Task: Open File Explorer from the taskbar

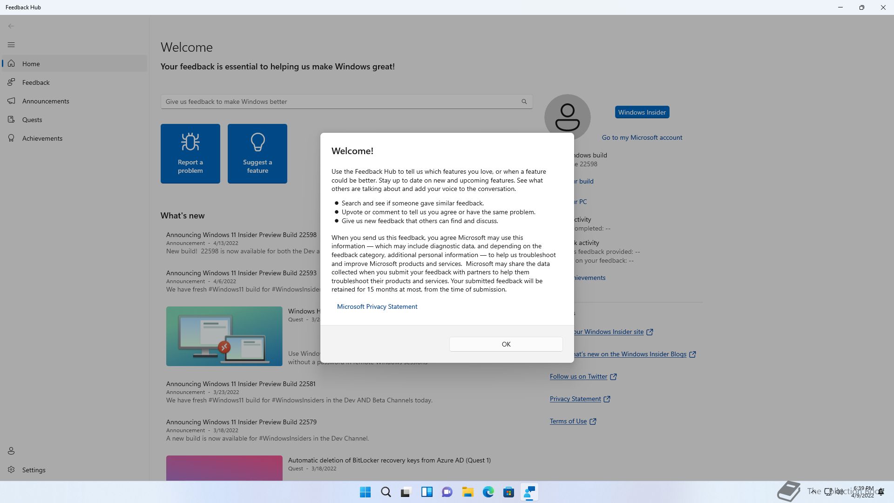Action: pos(467,492)
